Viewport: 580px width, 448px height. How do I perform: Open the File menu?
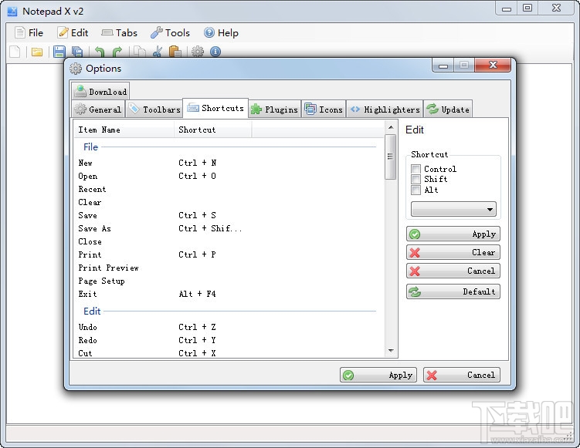[29, 33]
